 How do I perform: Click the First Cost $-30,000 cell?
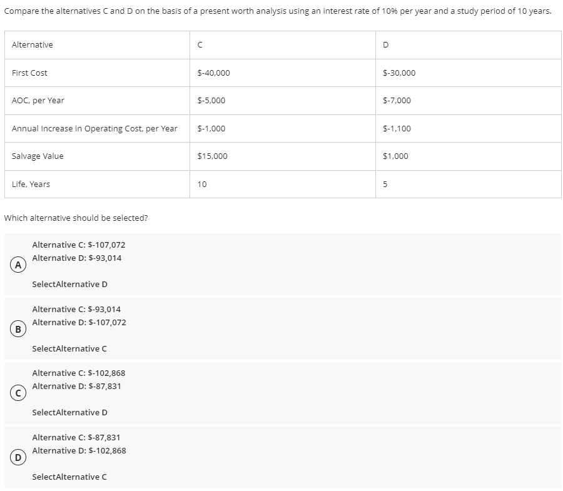tap(468, 73)
